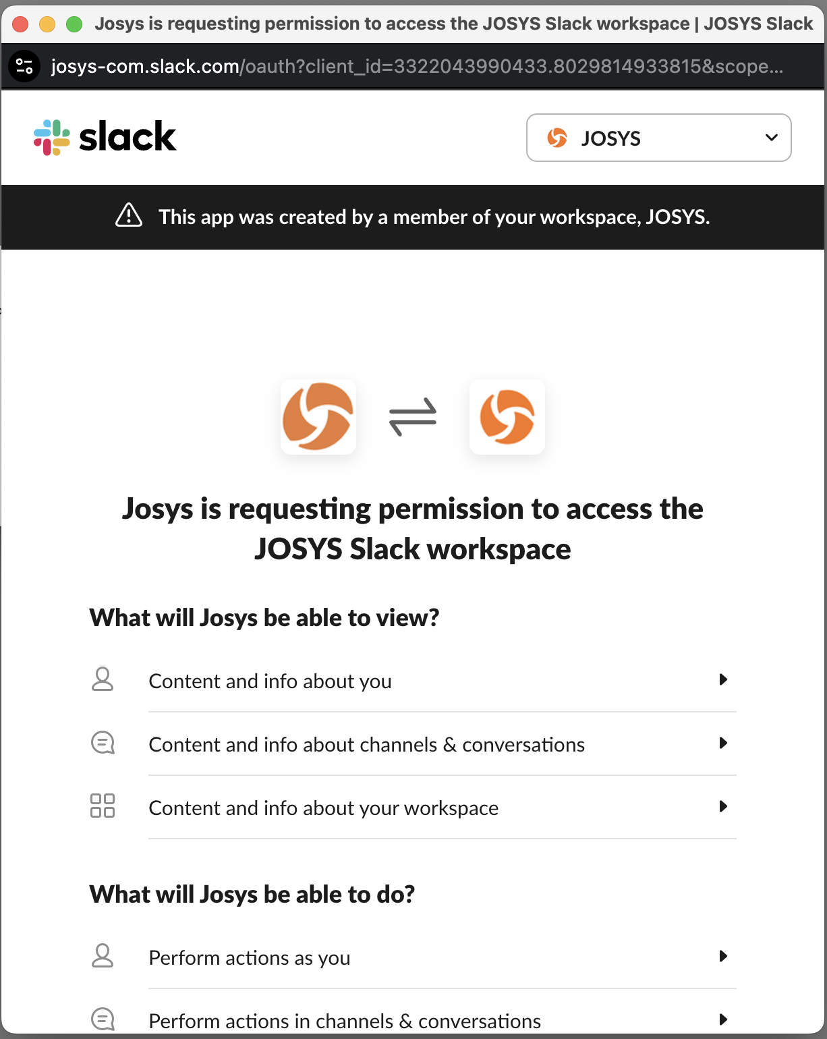Click the green fullscreen window button
The height and width of the screenshot is (1039, 827).
[74, 24]
